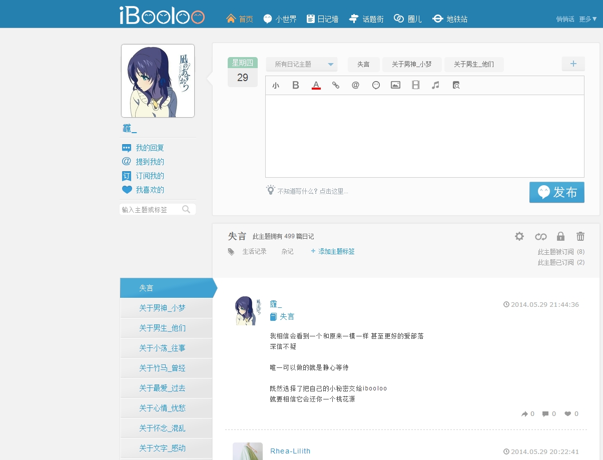Select 关于怀念_混乱 in topic list
The image size is (603, 460).
click(x=166, y=428)
